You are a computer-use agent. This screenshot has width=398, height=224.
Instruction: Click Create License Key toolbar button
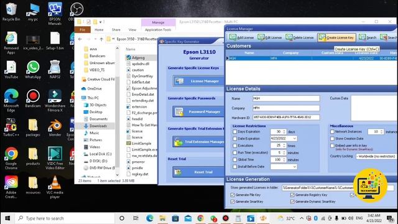(336, 37)
